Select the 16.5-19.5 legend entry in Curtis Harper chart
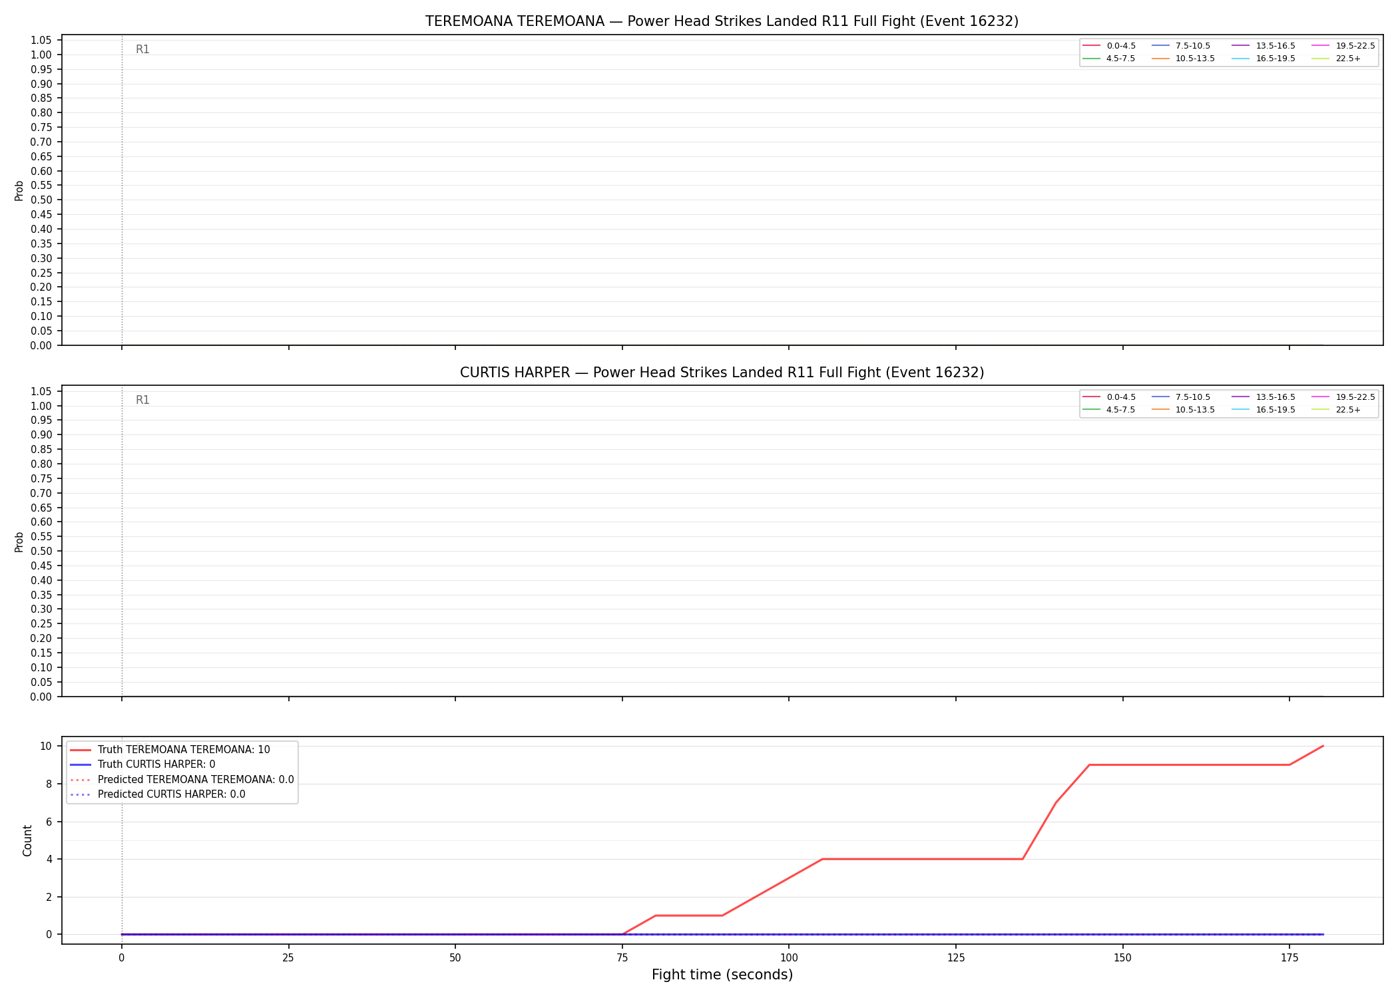 (x=1264, y=410)
